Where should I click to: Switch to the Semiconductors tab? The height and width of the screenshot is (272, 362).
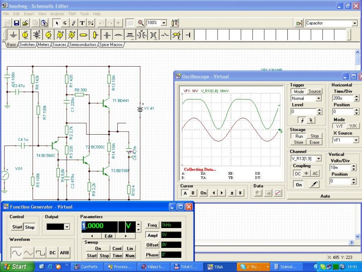pyautogui.click(x=83, y=45)
